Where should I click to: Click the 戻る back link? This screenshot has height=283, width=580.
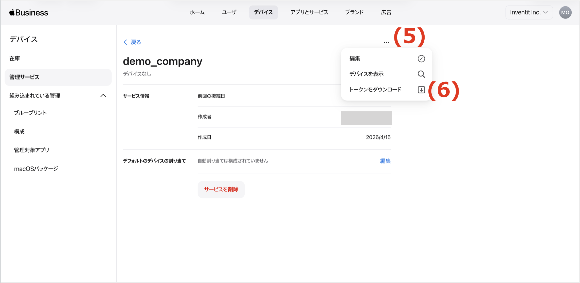click(136, 42)
